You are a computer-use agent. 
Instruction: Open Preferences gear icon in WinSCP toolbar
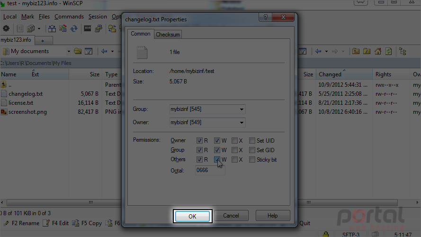(x=6, y=28)
